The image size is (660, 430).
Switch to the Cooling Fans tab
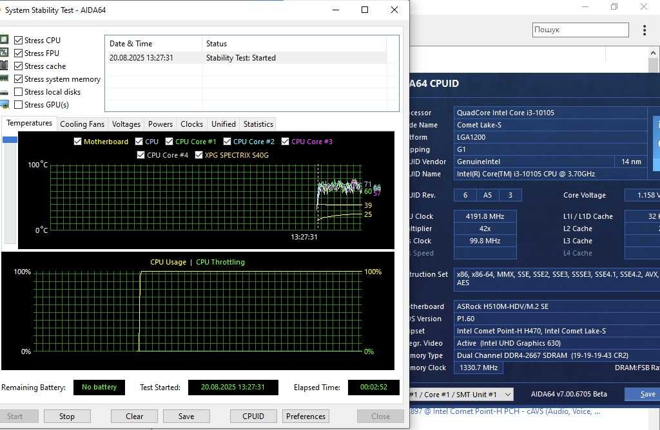(x=82, y=124)
